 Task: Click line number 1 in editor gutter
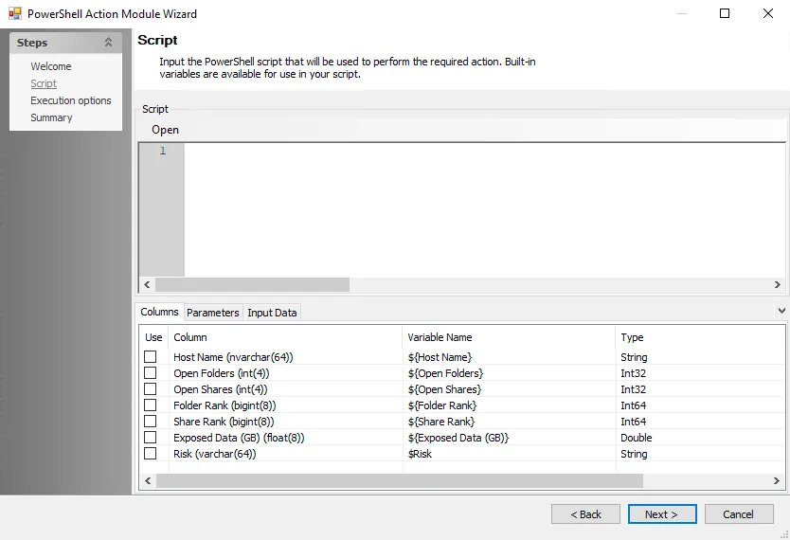[x=163, y=151]
